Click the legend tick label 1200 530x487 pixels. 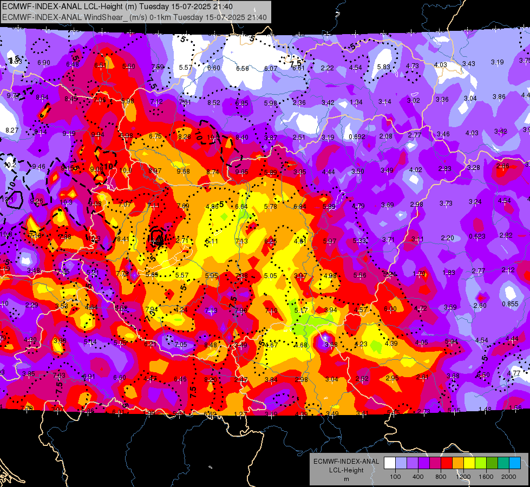pyautogui.click(x=463, y=477)
